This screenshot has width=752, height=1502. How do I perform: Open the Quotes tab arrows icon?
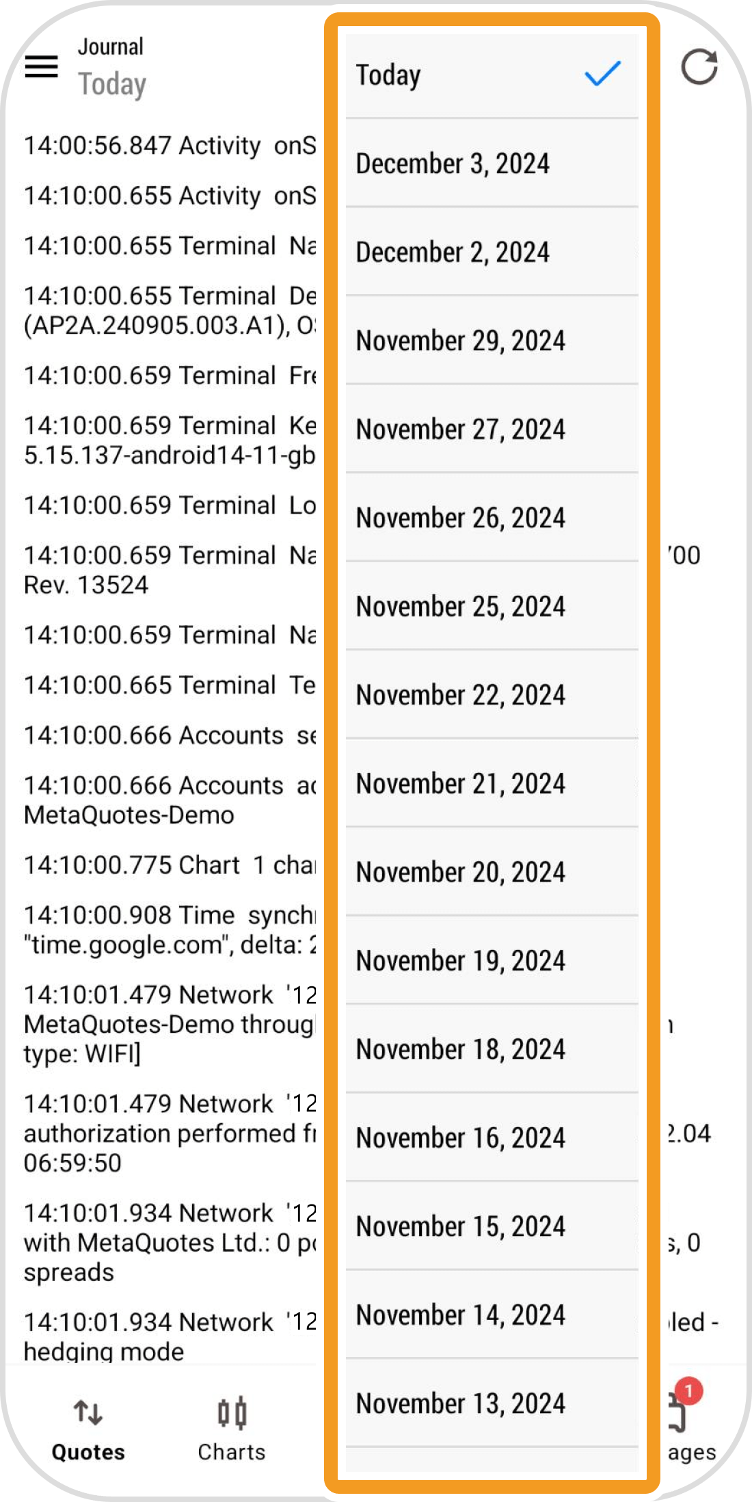(x=88, y=1412)
